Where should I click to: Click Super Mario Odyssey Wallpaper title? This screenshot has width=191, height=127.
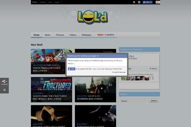47,70
